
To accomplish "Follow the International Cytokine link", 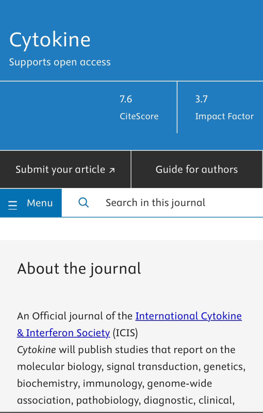I will click(189, 316).
